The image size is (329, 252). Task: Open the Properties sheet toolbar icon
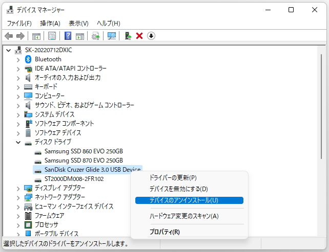coord(52,36)
